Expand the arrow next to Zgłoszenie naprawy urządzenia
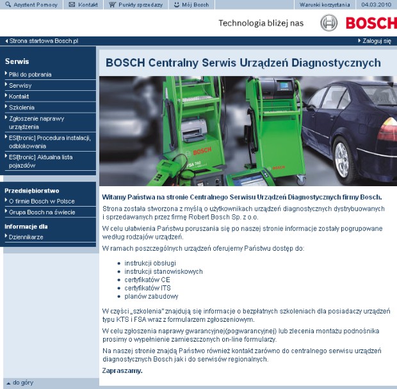Viewport: 397px width, 389px height. click(x=6, y=117)
